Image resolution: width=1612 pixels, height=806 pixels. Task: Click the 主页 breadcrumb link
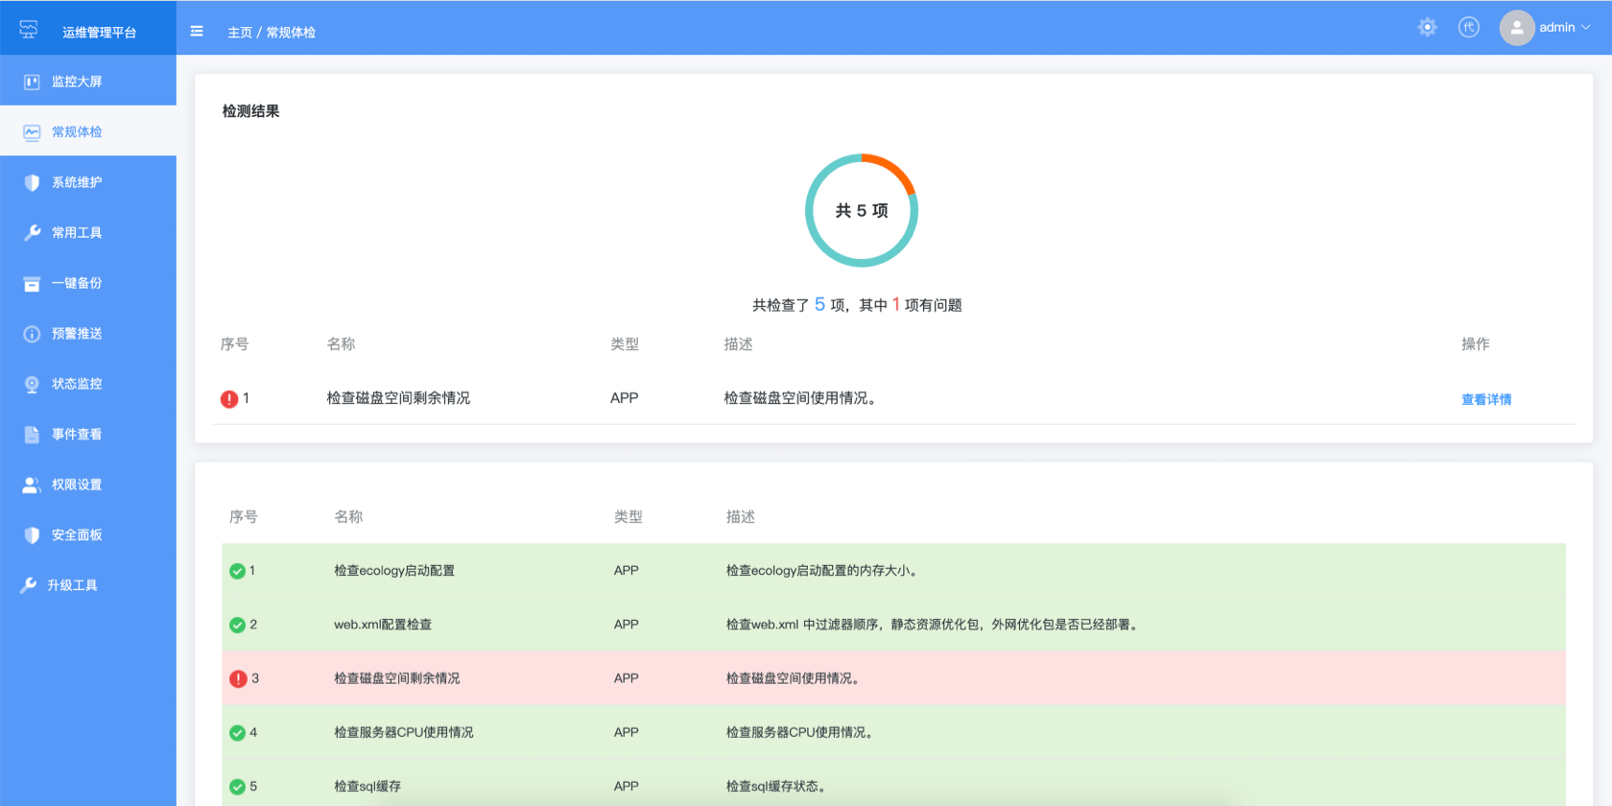pyautogui.click(x=240, y=33)
